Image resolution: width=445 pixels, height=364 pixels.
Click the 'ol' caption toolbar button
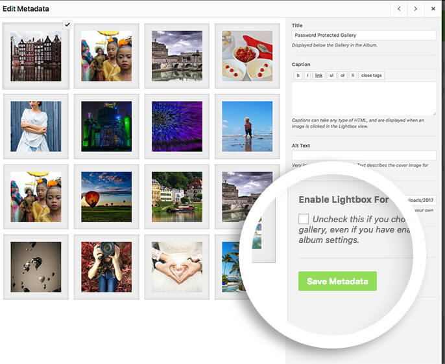[343, 76]
